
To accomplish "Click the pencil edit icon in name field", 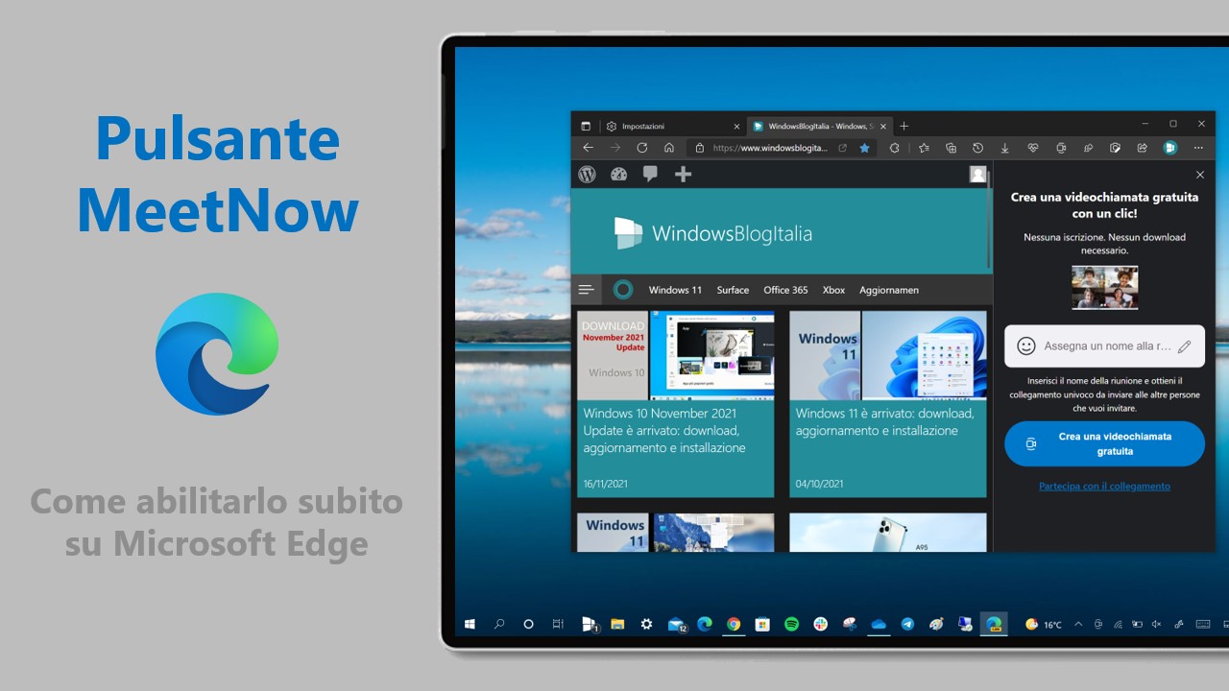I will [x=1184, y=345].
